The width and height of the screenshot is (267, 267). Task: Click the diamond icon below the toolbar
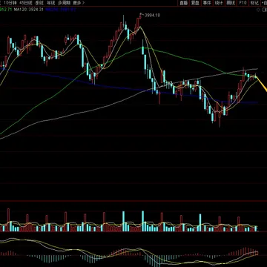[x=259, y=10]
